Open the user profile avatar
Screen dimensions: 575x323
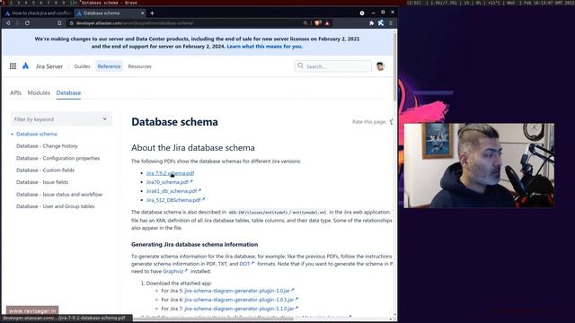380,66
